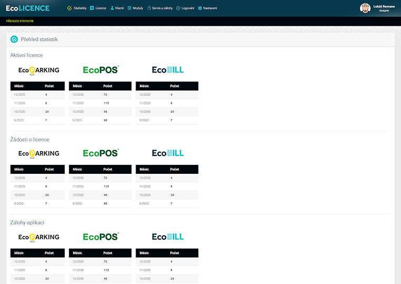The image size is (401, 284).
Task: Click the Přehled statistik panel check icon
Action: (14, 39)
